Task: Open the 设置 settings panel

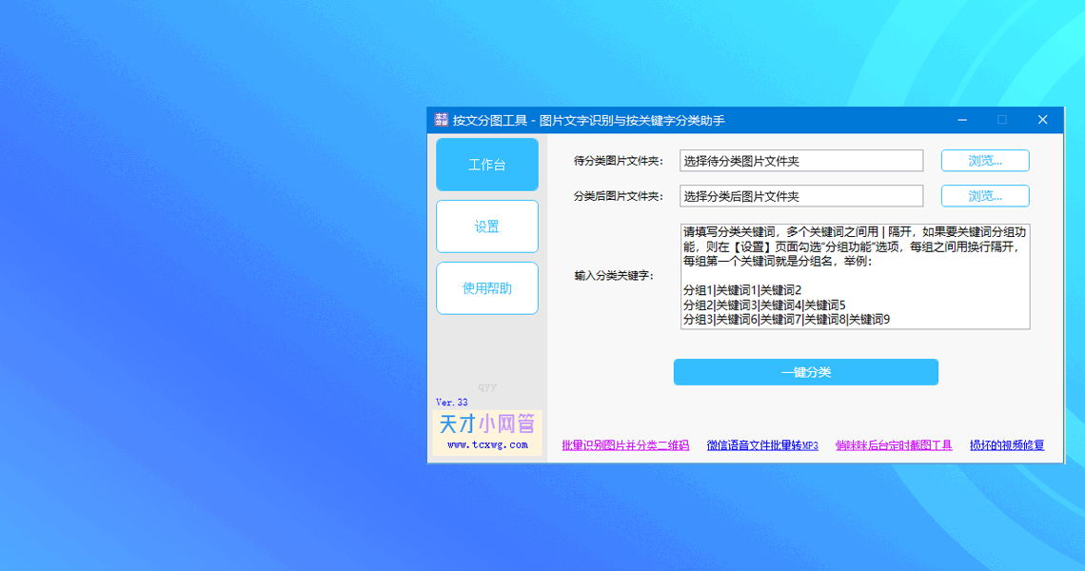Action: pos(486,226)
